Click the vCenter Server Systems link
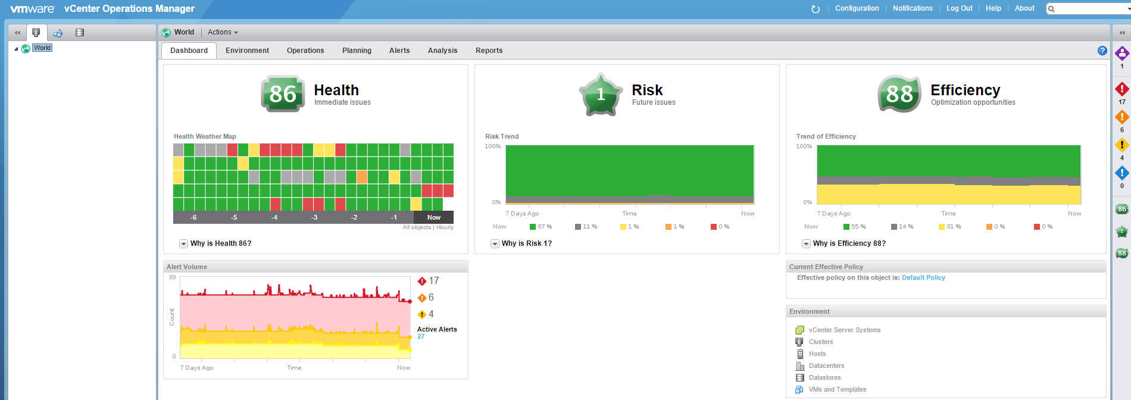 pyautogui.click(x=844, y=330)
